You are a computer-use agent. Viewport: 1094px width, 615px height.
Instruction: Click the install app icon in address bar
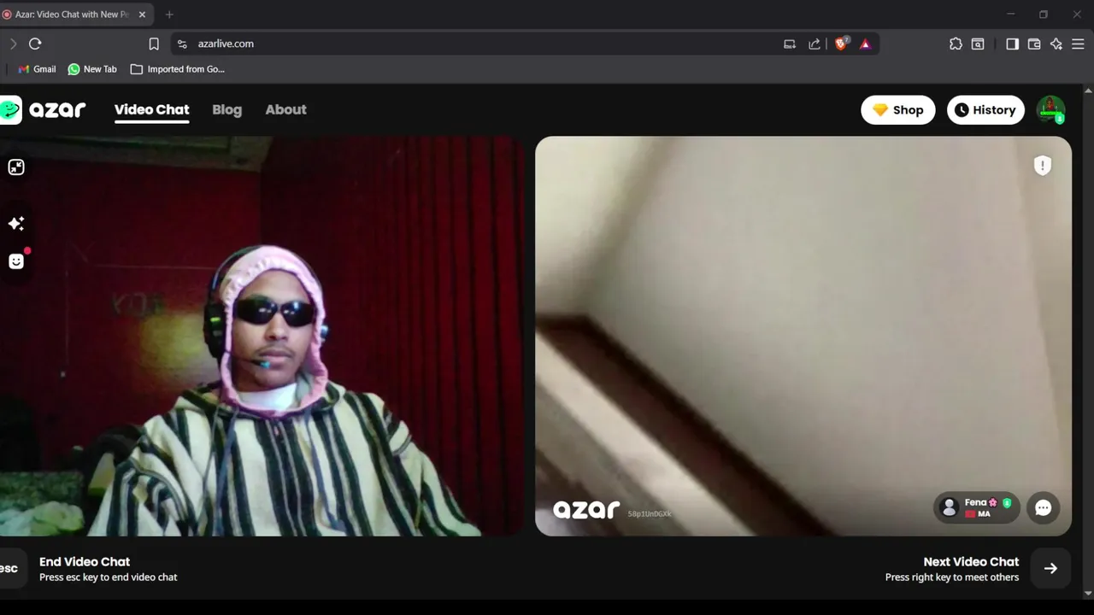click(790, 44)
